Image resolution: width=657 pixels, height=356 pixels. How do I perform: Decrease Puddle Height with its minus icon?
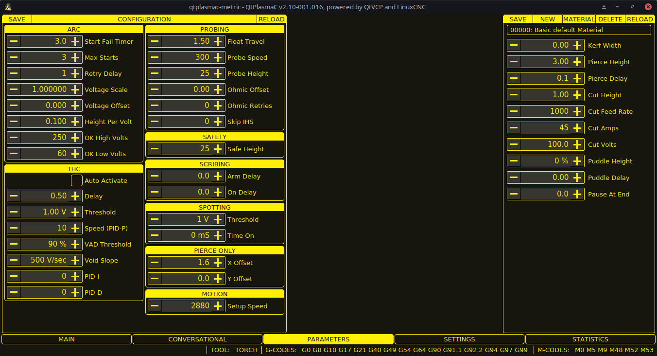[513, 160]
